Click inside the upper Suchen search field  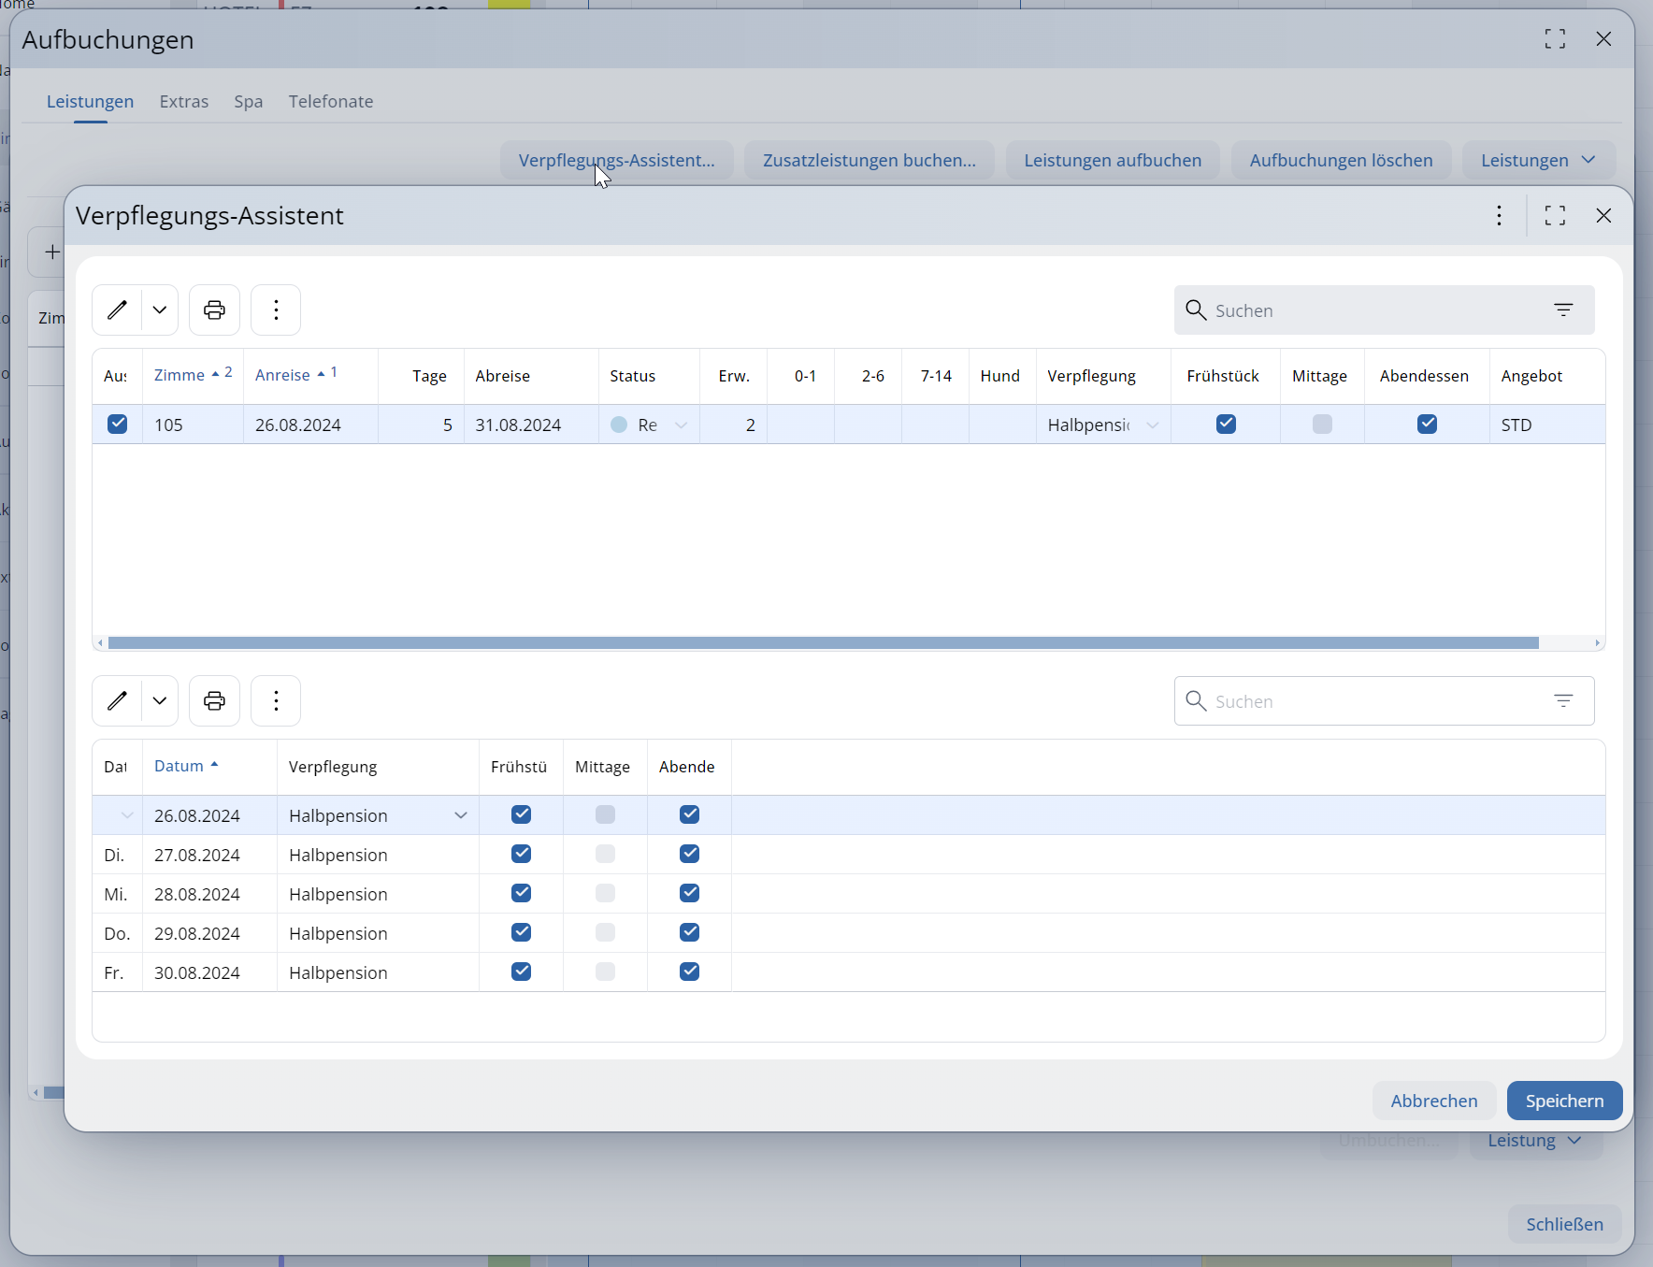coord(1384,310)
